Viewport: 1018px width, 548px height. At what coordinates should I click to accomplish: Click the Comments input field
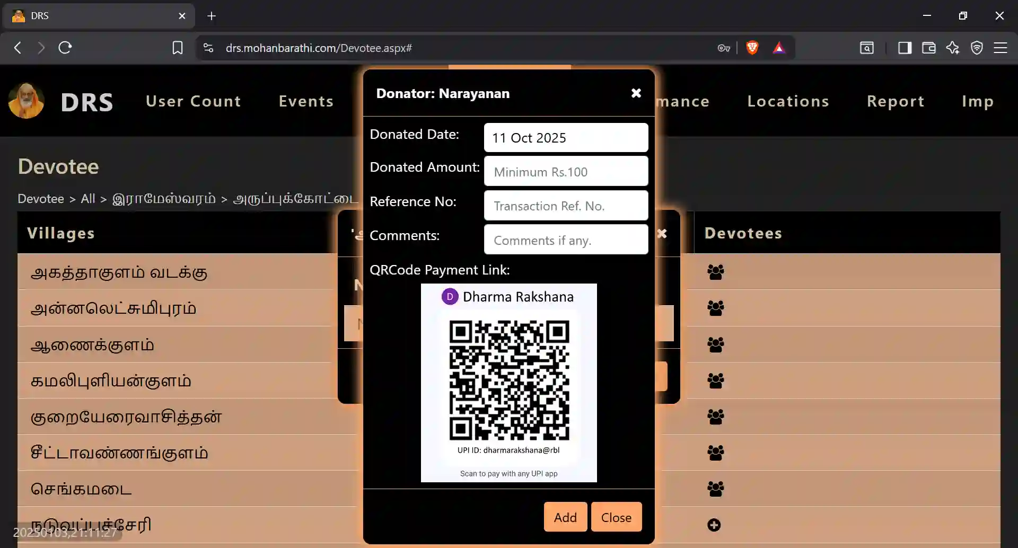566,240
